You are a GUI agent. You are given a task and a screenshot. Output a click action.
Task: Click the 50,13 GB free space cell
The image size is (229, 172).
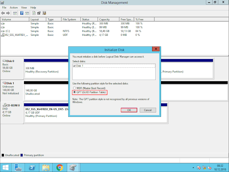click(126, 31)
